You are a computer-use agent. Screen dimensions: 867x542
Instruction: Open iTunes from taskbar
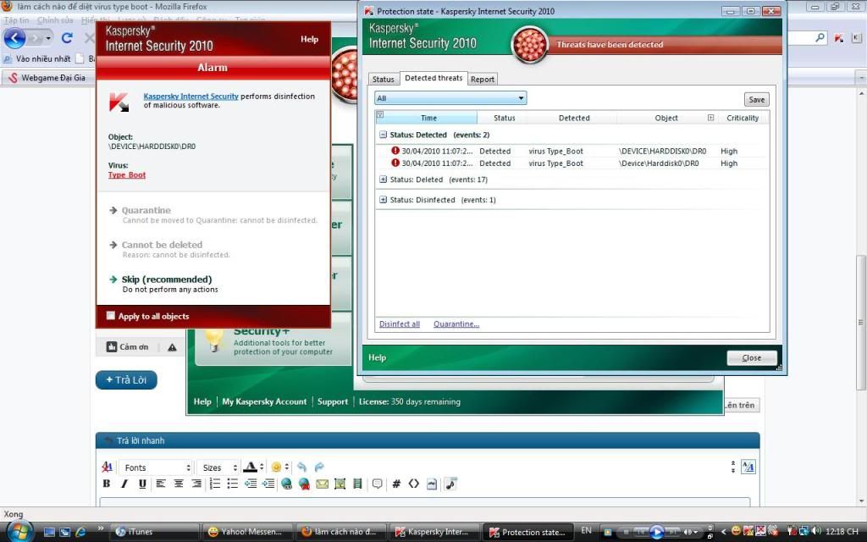[x=154, y=532]
